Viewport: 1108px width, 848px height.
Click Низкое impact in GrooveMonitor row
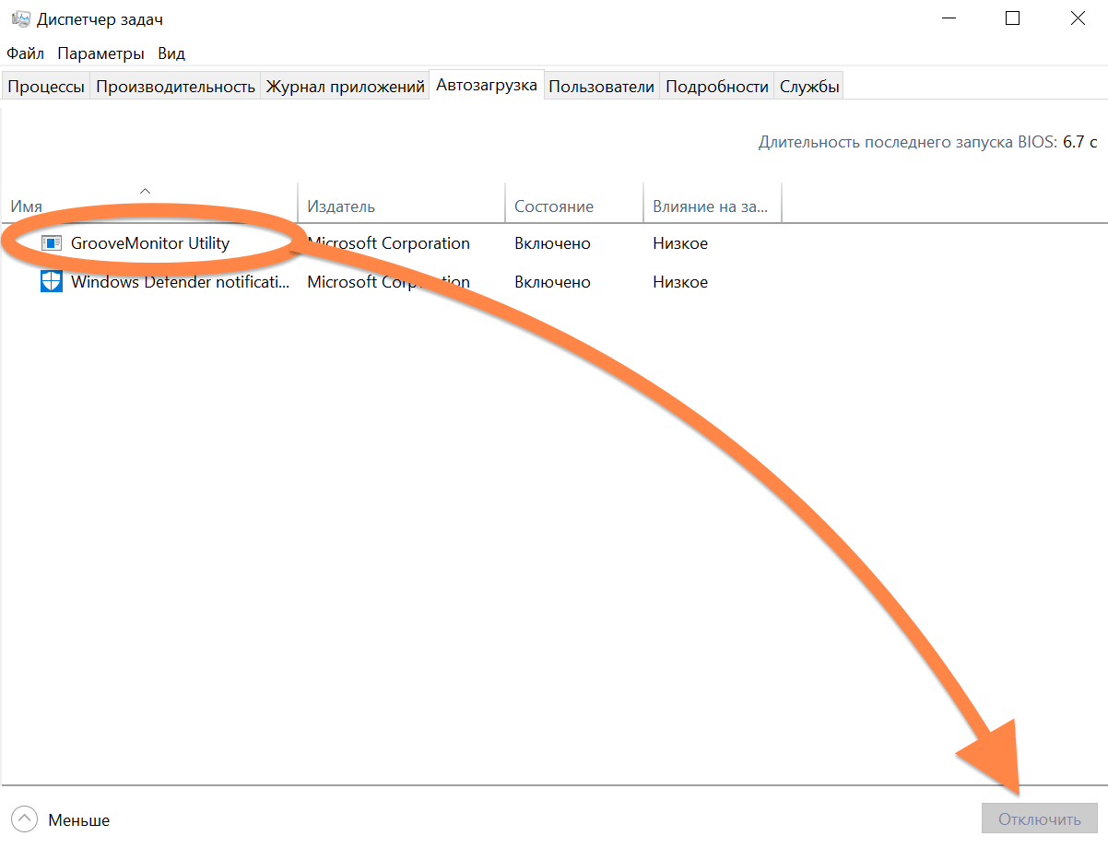680,243
